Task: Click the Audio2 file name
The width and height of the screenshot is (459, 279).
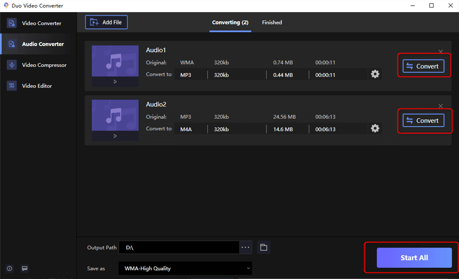Action: [156, 104]
